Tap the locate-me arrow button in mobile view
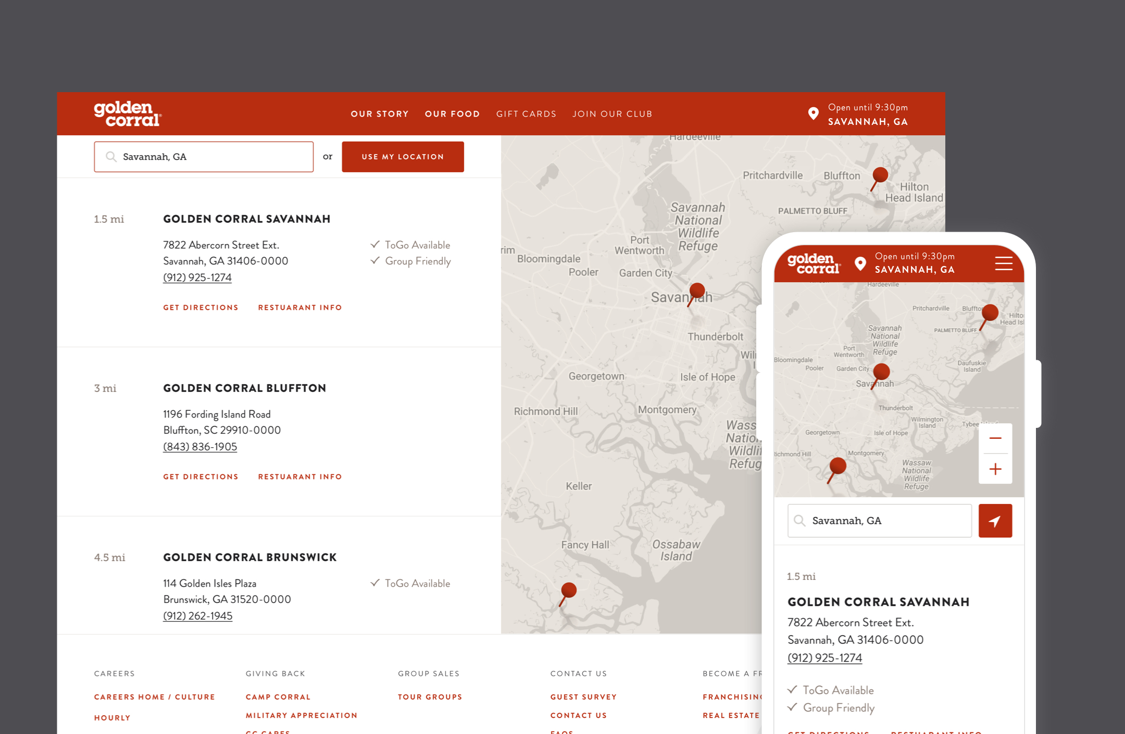Viewport: 1125px width, 734px height. tap(995, 521)
